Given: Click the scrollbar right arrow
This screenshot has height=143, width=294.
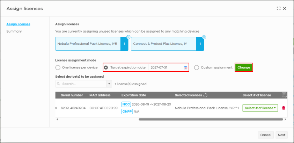Looking at the screenshot, I should pyautogui.click(x=286, y=119).
